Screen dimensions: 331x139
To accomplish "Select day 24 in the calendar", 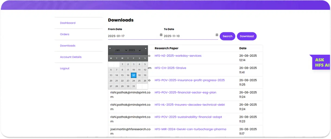I will tap(133, 81).
